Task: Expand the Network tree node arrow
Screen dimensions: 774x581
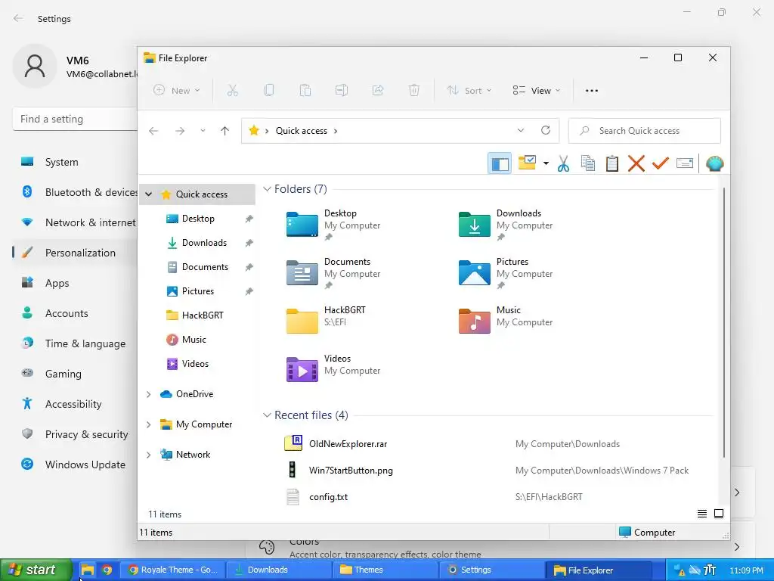Action: [149, 455]
